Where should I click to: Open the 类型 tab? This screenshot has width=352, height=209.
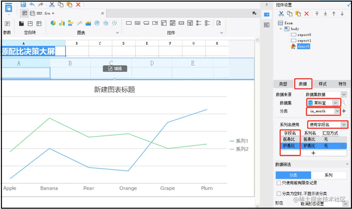(x=283, y=84)
